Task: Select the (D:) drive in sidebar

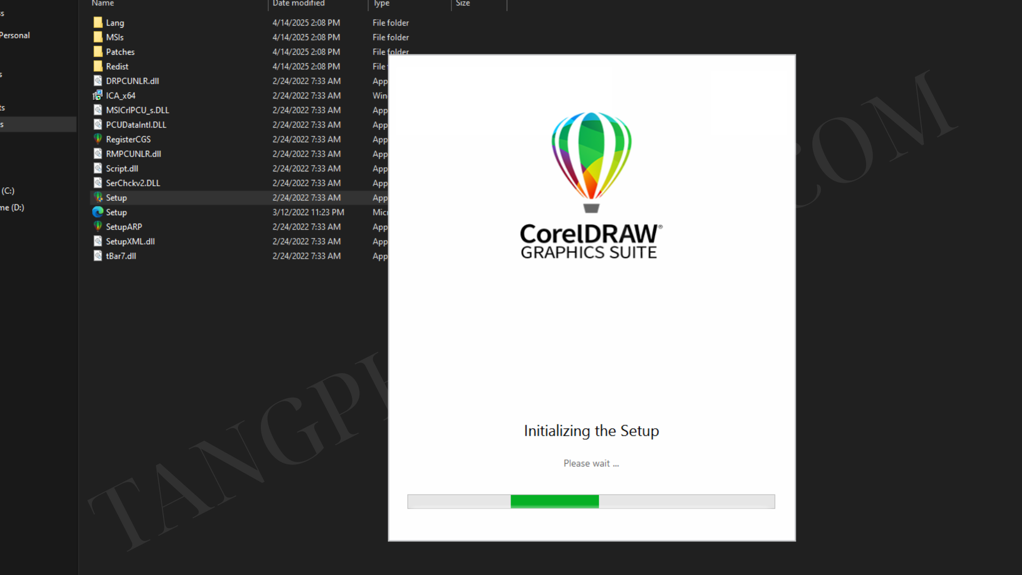Action: (x=13, y=208)
